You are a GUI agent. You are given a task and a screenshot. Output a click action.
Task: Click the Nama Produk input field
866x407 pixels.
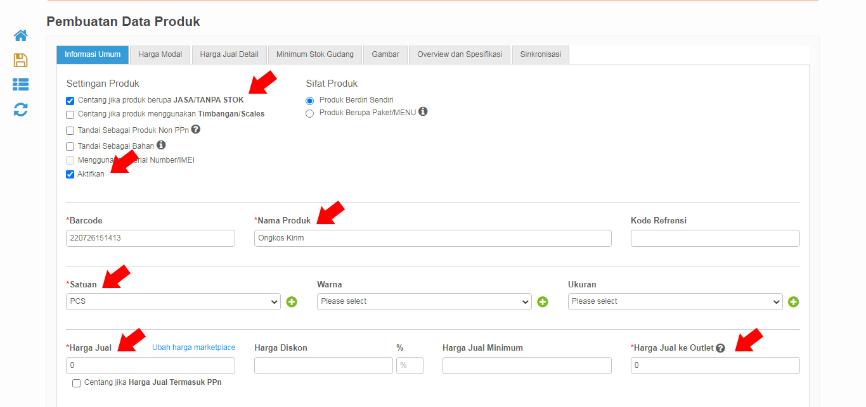pos(432,239)
